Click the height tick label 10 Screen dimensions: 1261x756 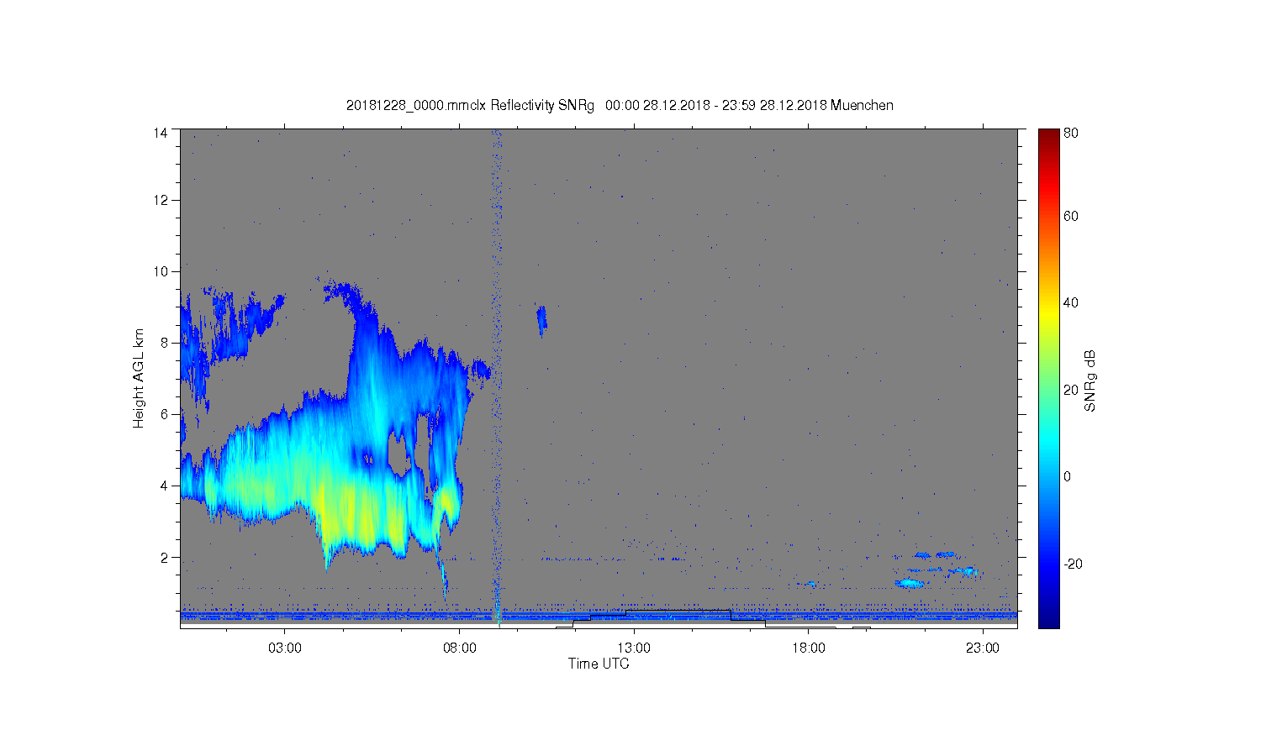tap(161, 271)
